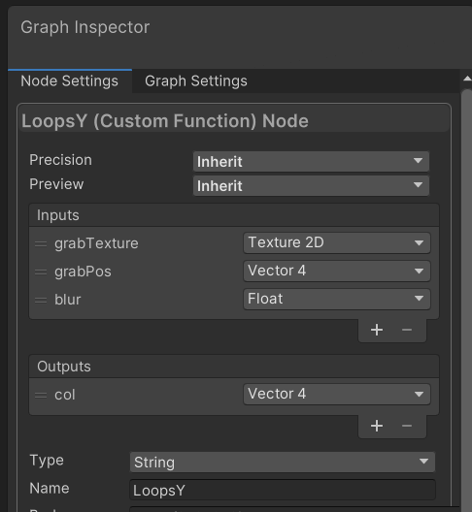Select the grabTexture input name
The height and width of the screenshot is (512, 472).
96,243
